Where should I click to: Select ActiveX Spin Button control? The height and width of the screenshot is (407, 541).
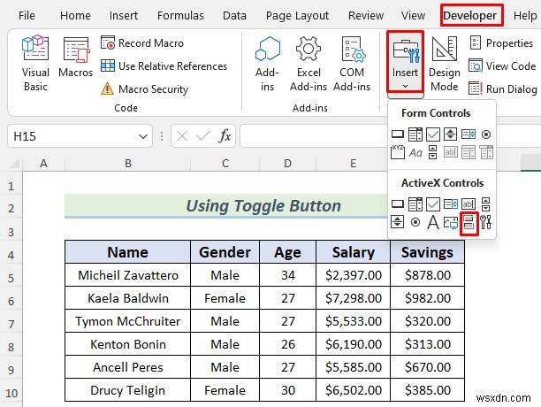[x=397, y=222]
